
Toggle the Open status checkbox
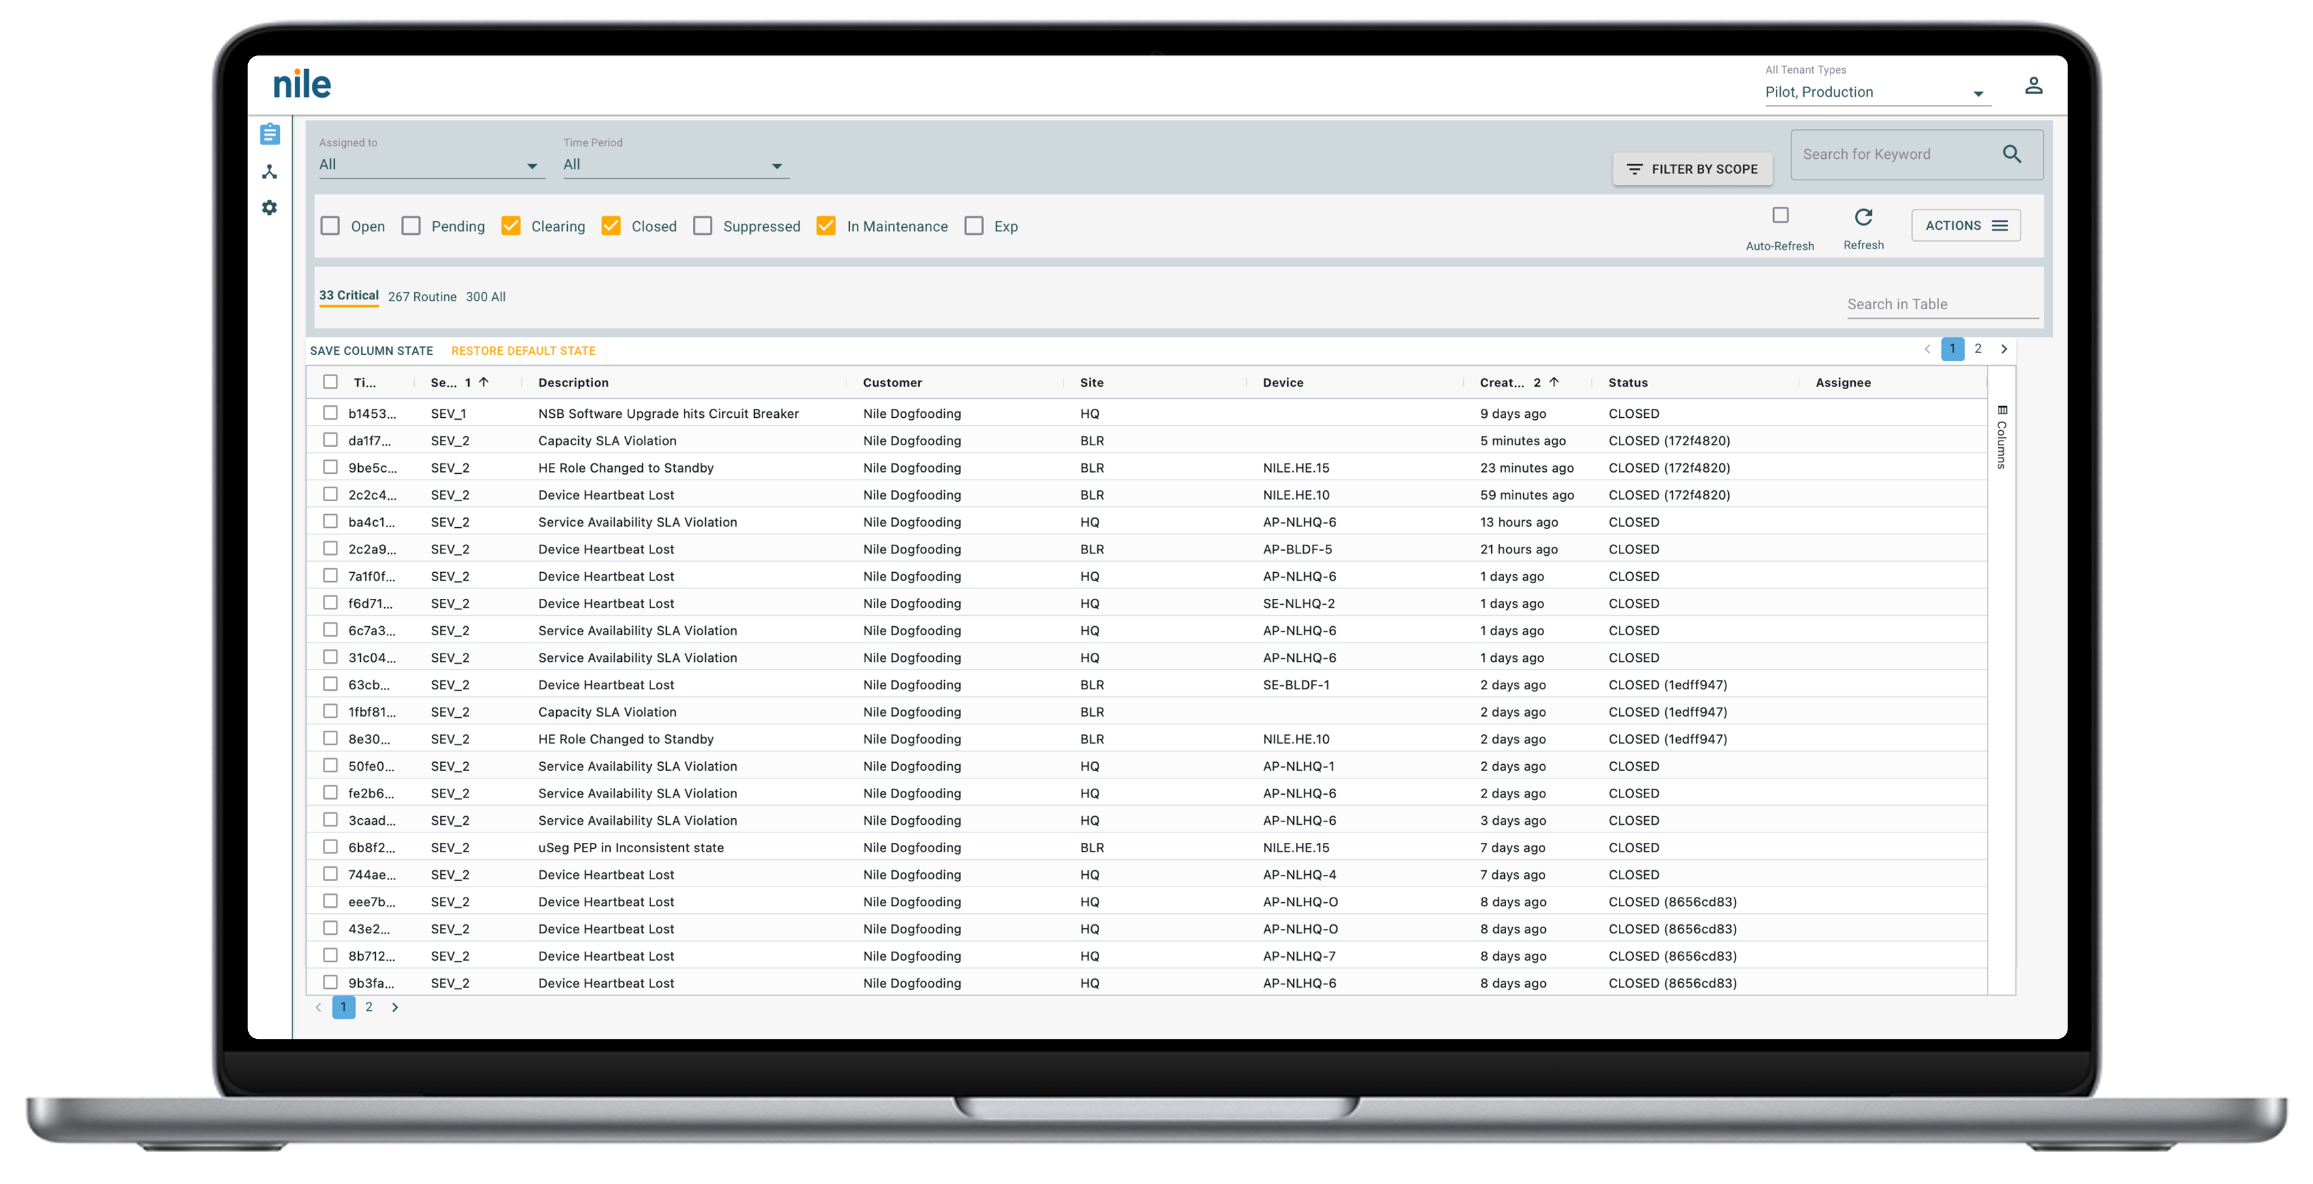[x=330, y=225]
